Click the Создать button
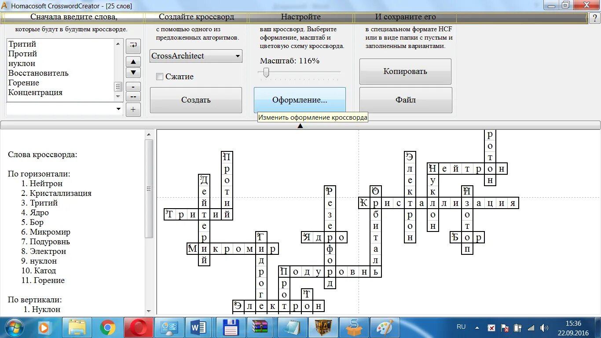The image size is (601, 338). tap(196, 100)
